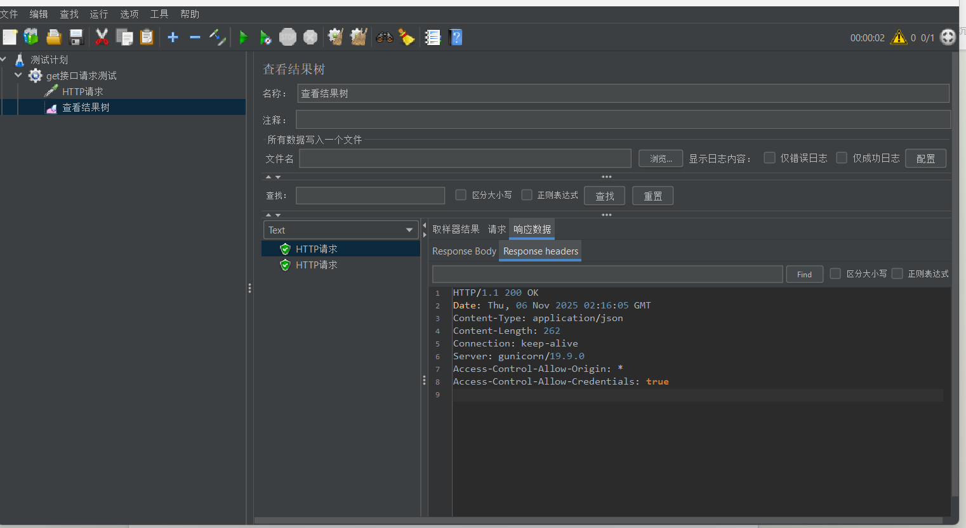Enable 仅成功日志 checkbox
The width and height of the screenshot is (966, 528).
[x=842, y=158]
